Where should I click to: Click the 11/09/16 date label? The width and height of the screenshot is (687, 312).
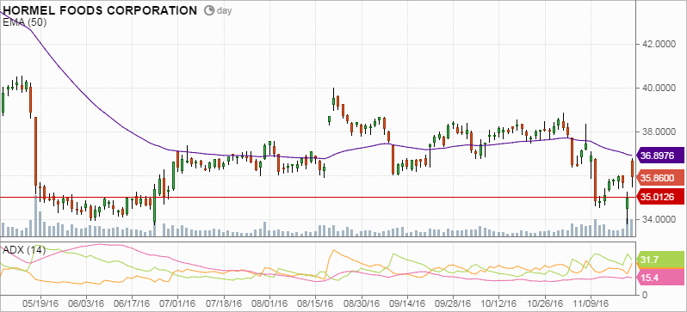(x=590, y=303)
